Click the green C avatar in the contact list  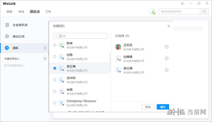(61, 45)
